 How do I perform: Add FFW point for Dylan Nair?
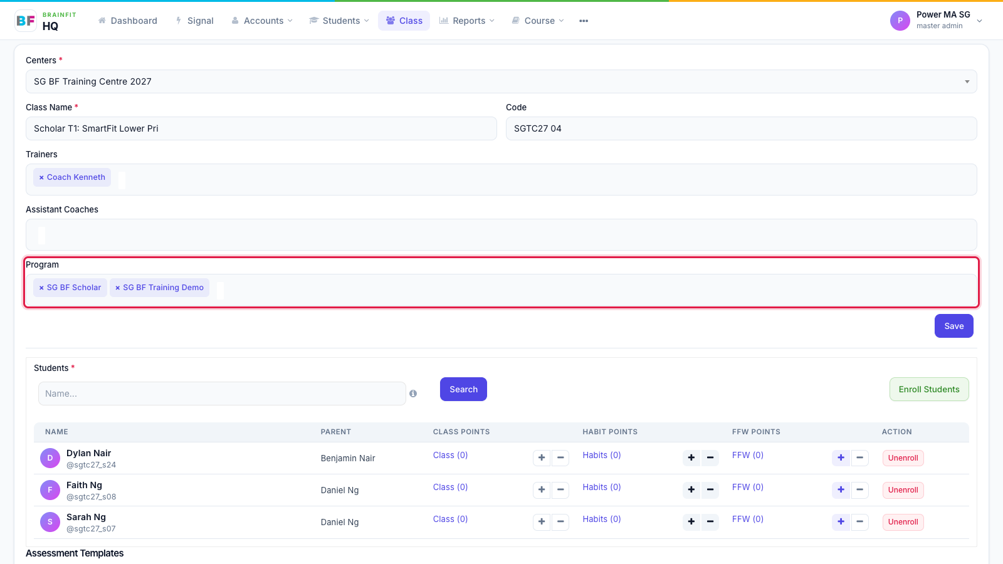coord(841,457)
